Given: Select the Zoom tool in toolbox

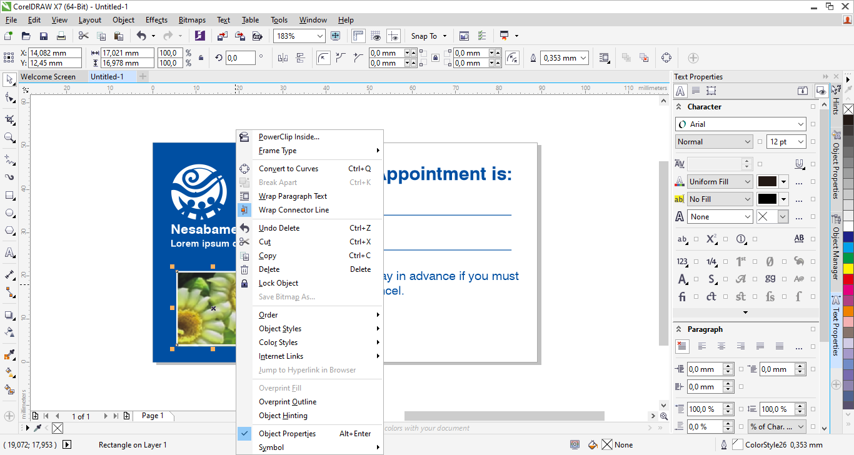Looking at the screenshot, I should coord(9,137).
